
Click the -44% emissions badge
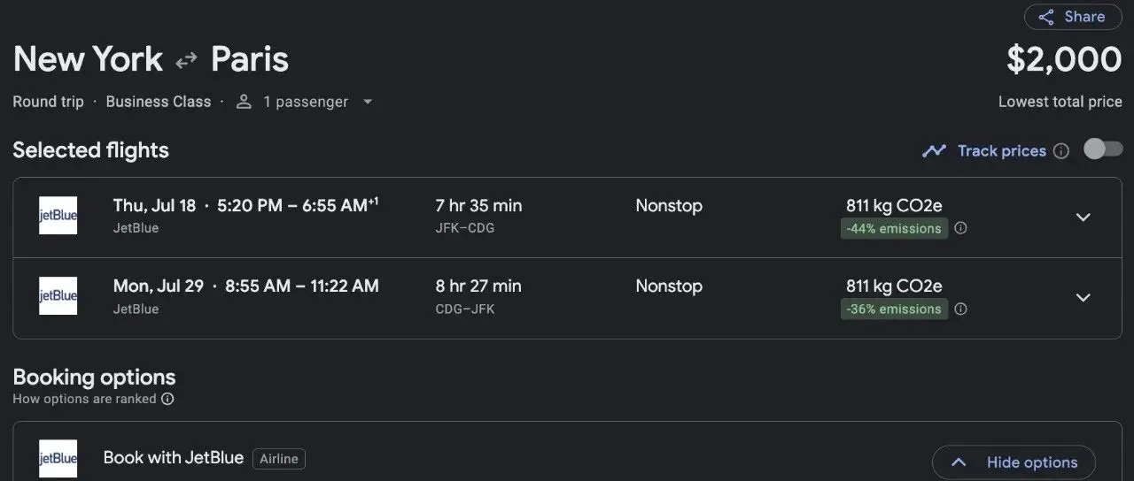click(893, 228)
